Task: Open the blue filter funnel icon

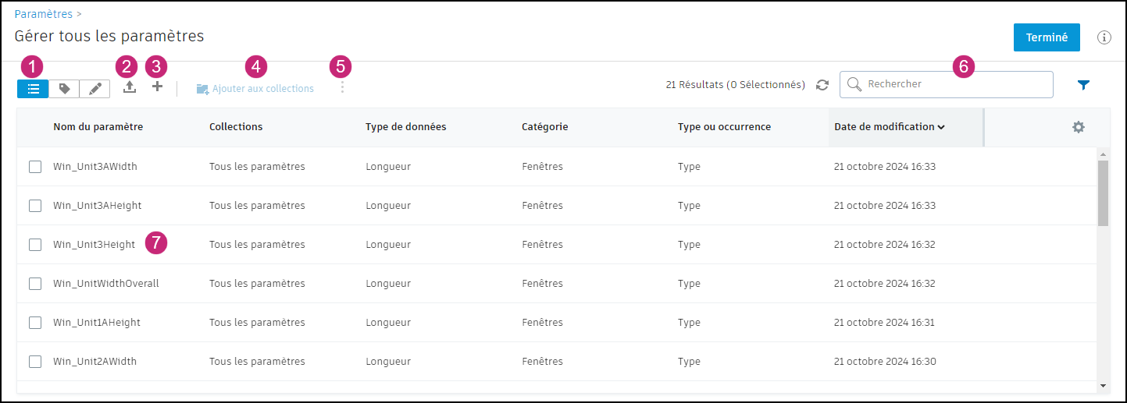Action: tap(1083, 85)
